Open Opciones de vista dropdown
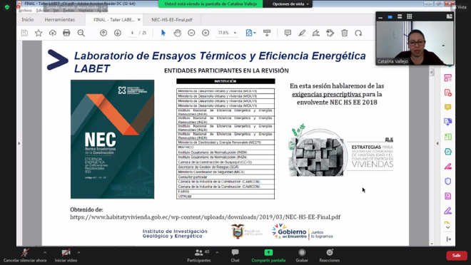 pyautogui.click(x=290, y=4)
